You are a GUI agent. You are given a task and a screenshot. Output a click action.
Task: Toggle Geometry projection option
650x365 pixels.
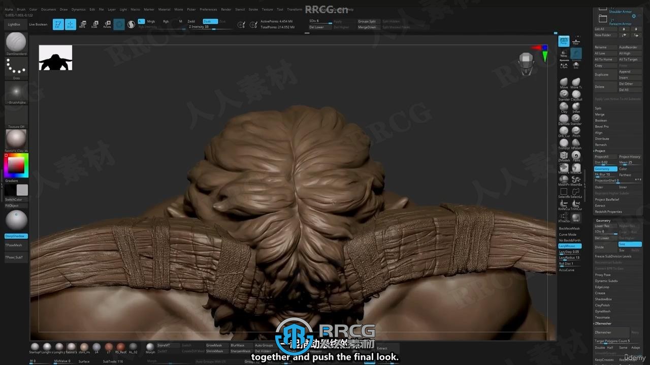606,169
